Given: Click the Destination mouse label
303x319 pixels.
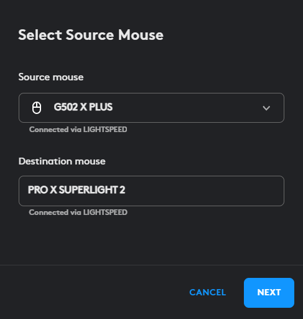Looking at the screenshot, I should click(62, 161).
